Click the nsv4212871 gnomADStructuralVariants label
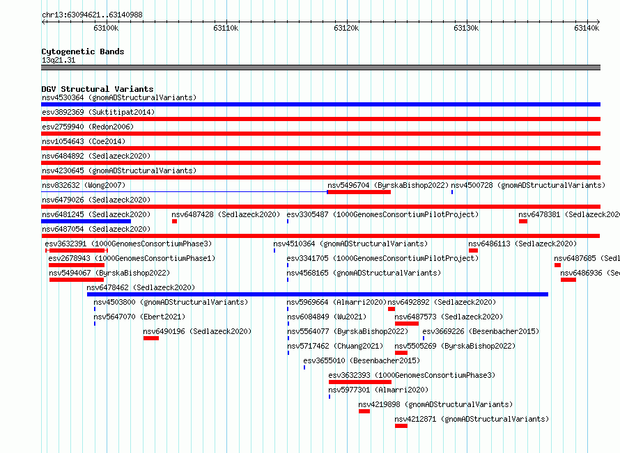Viewport: 620px width, 453px height. [x=472, y=419]
